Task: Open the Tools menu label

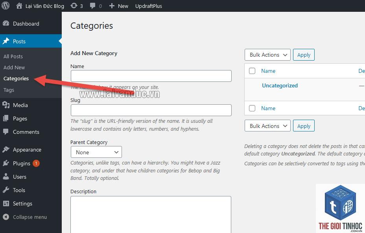Action: (x=19, y=190)
